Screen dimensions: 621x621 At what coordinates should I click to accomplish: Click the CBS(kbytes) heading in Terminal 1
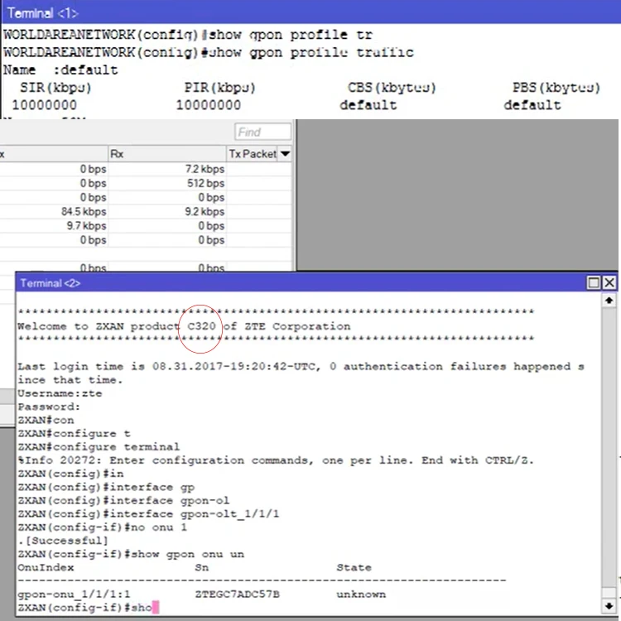tap(392, 88)
